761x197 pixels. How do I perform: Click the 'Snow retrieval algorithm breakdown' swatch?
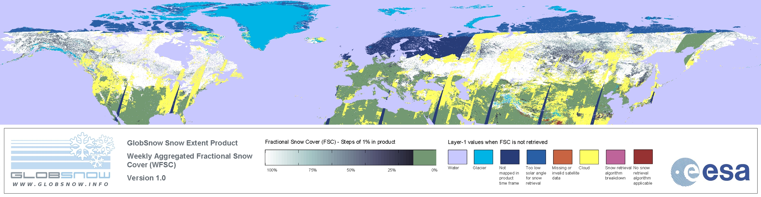click(x=615, y=157)
